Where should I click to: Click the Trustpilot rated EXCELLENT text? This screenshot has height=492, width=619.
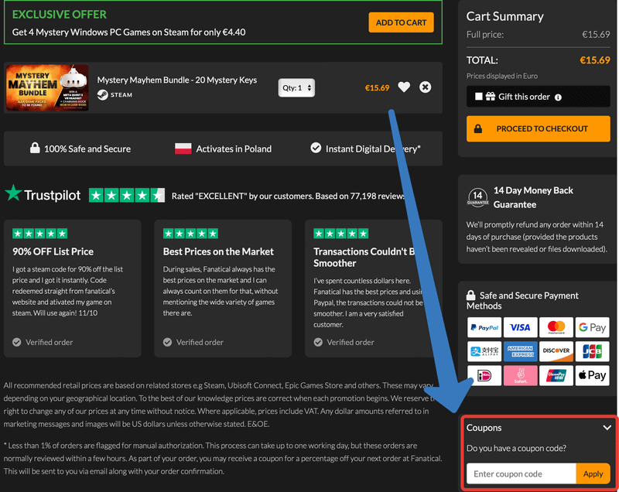coord(288,196)
